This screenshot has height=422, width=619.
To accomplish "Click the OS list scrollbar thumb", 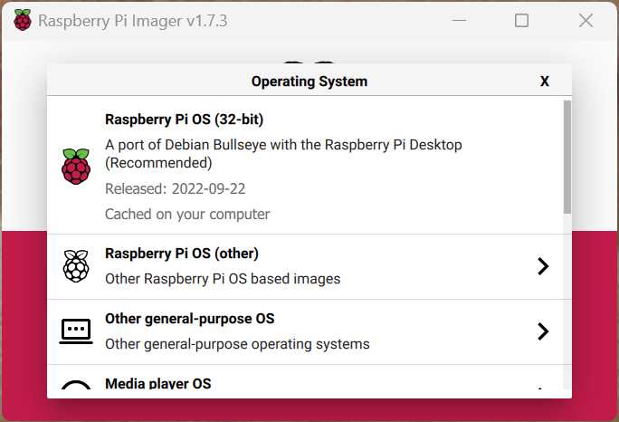I will (x=567, y=157).
